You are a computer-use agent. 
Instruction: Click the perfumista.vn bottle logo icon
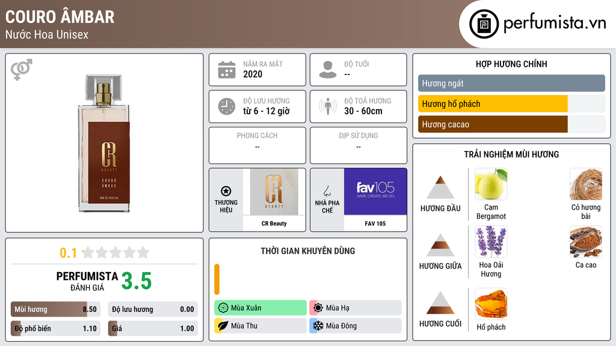pyautogui.click(x=484, y=24)
